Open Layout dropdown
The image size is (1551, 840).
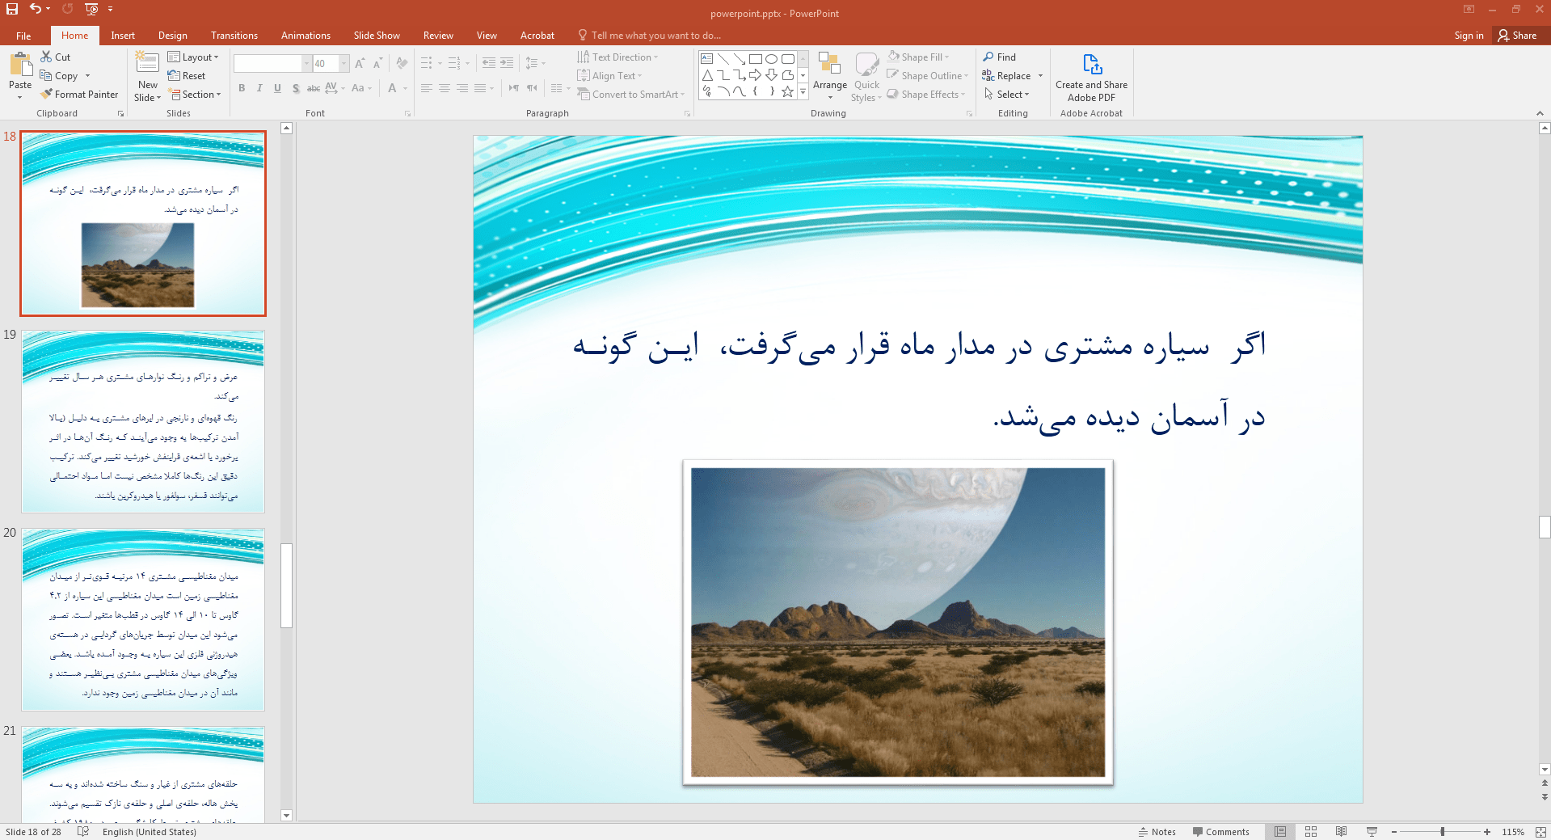(193, 57)
